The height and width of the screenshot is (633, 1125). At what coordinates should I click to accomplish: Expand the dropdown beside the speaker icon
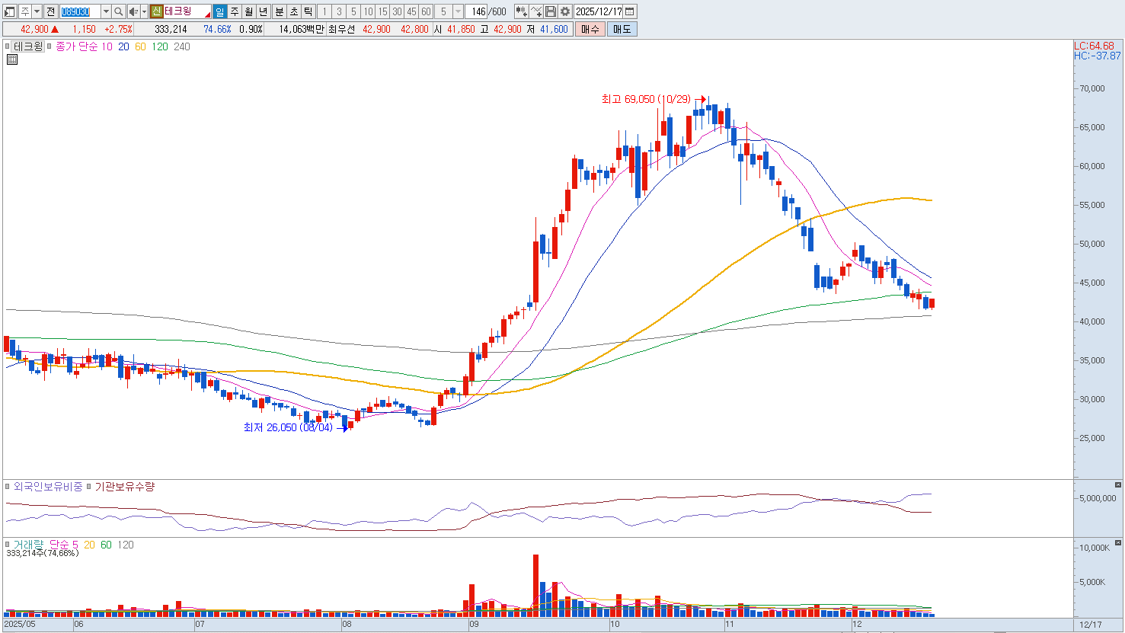(144, 11)
